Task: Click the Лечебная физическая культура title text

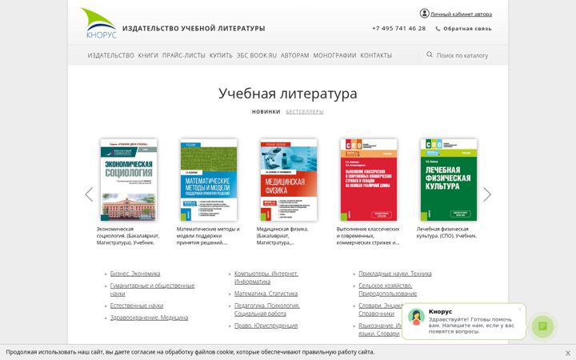Action: pyautogui.click(x=446, y=233)
